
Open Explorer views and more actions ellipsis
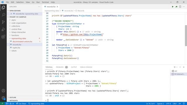click(39, 7)
